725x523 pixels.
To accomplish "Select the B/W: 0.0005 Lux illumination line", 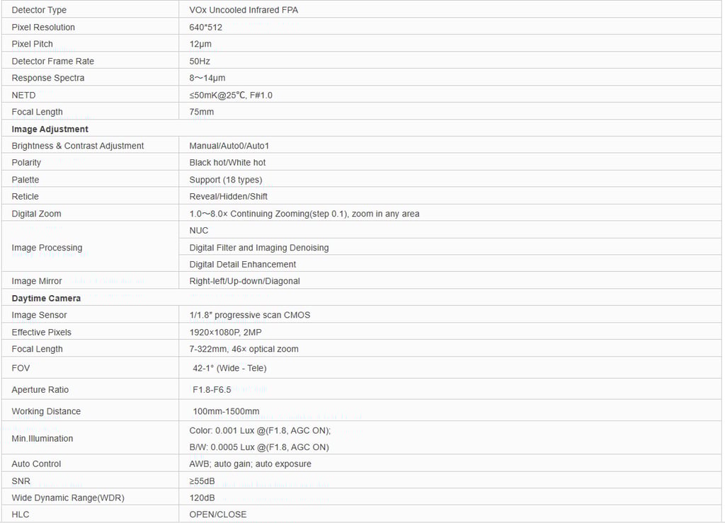I will [259, 447].
